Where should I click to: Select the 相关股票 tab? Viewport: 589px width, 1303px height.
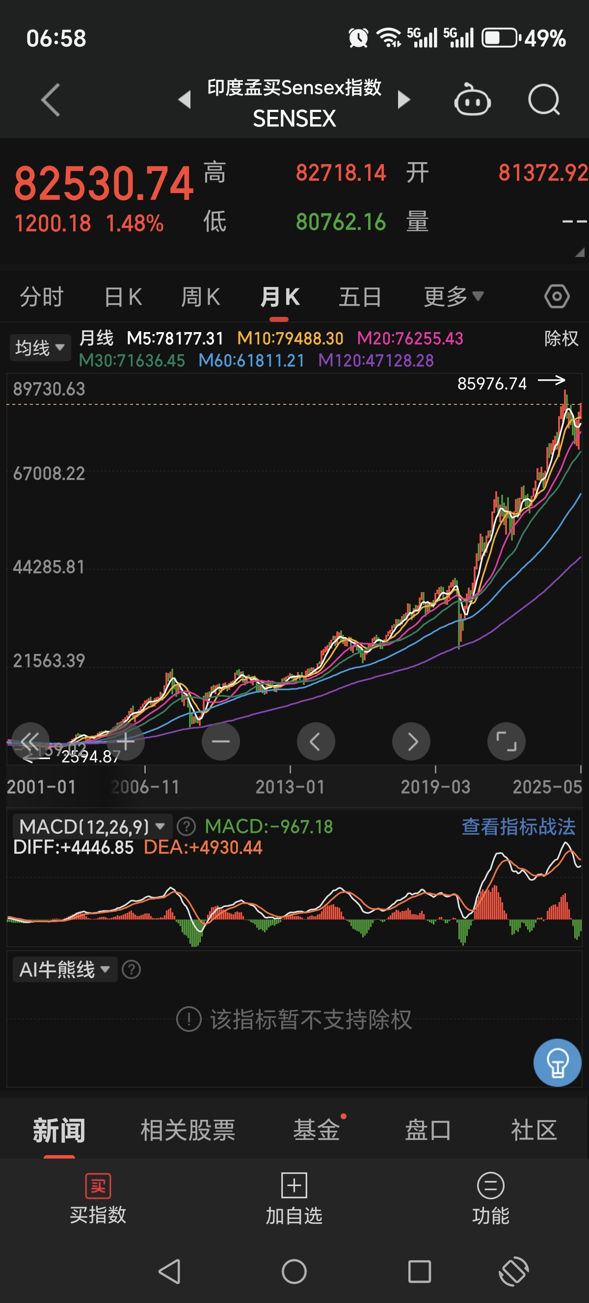[x=187, y=1131]
